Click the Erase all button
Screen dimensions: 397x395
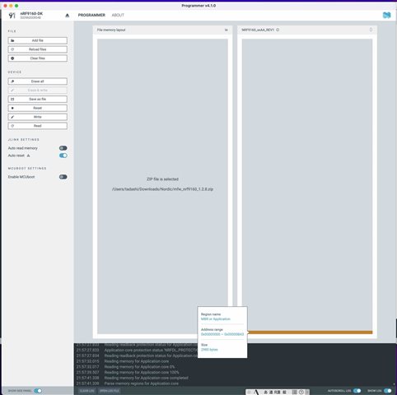38,81
